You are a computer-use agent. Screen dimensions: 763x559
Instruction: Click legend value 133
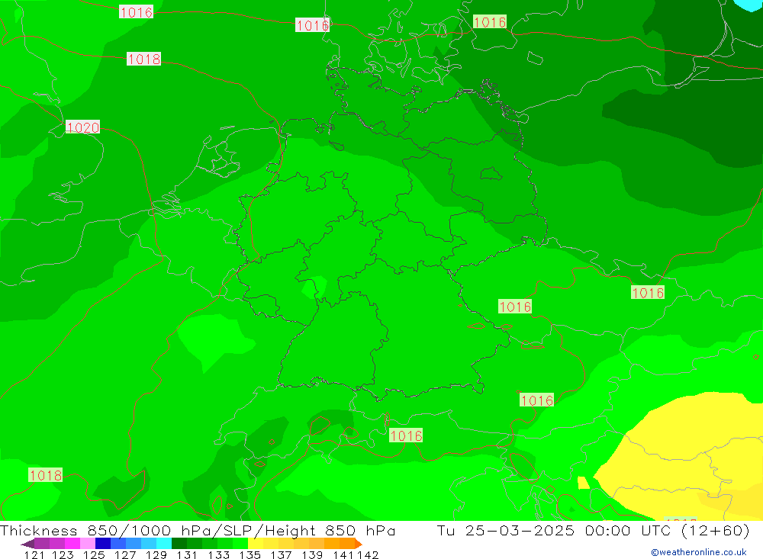[218, 554]
